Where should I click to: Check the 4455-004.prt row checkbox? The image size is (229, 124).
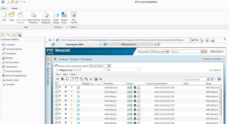[x=57, y=109]
